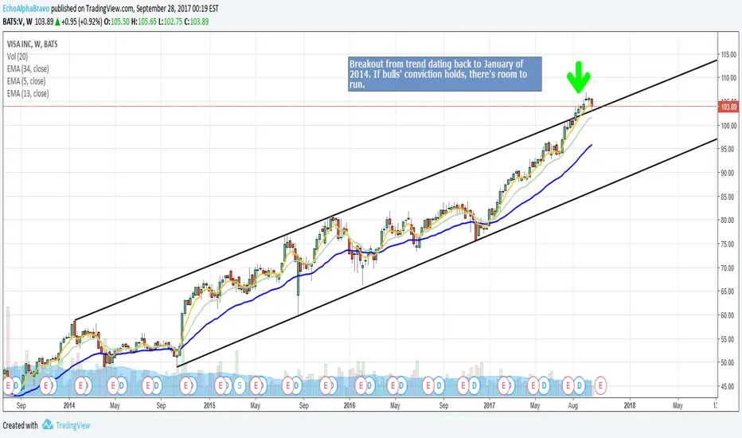
Task: Click the E earnings marker beside Aug 2017 dividend
Action: pyautogui.click(x=568, y=386)
